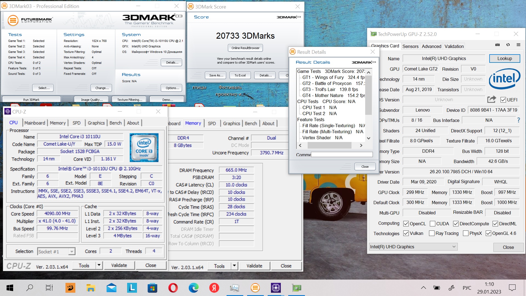526x296 pixels.
Task: Open GPU-Z Validation tab
Action: pos(454,46)
